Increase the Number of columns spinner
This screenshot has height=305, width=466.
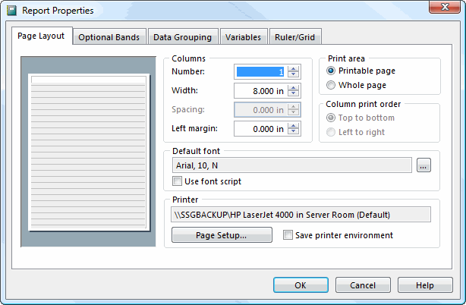coord(294,68)
